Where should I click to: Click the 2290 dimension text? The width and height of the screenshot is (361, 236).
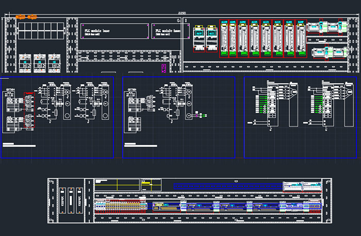pos(181,13)
